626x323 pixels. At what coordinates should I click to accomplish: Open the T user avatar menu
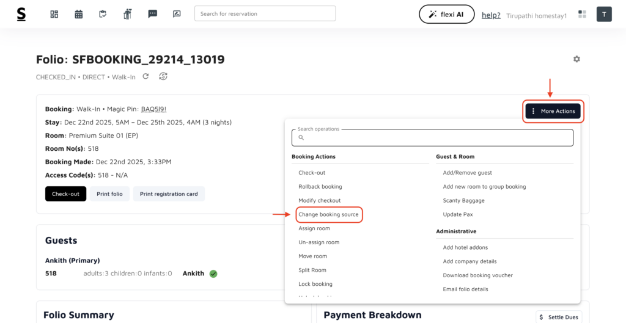604,14
